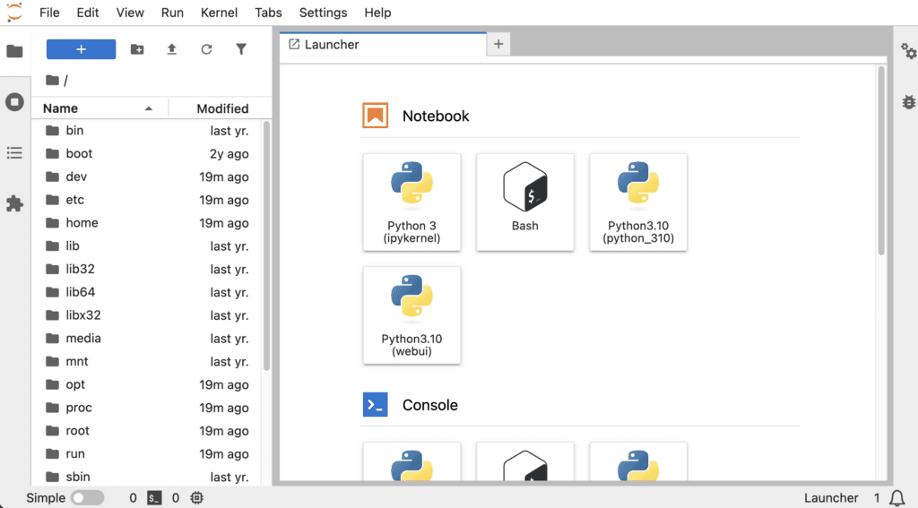Click the kernel chip icon in status bar
Image resolution: width=918 pixels, height=508 pixels.
pyautogui.click(x=196, y=498)
